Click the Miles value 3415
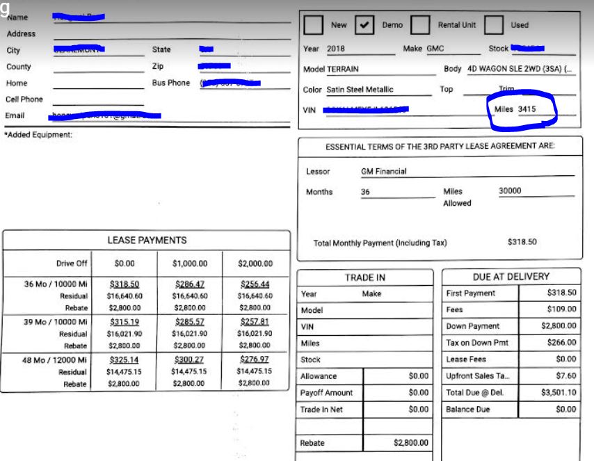The width and height of the screenshot is (594, 461). point(527,109)
